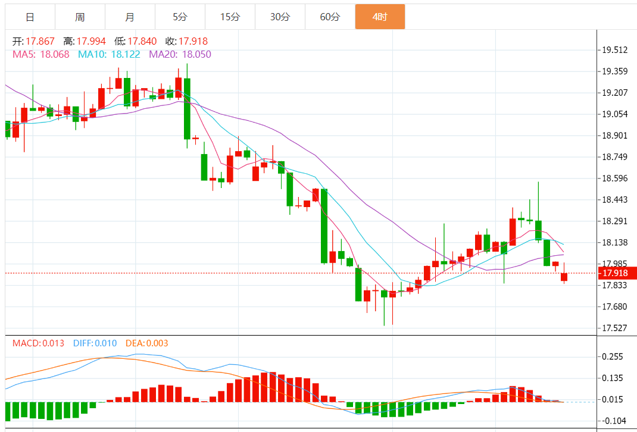Click the 低:17.840 low price value
637x432 pixels.
tap(135, 41)
